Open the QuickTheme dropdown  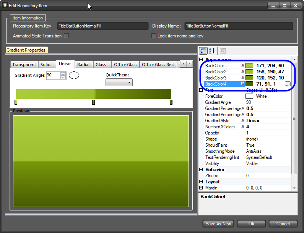119,83
